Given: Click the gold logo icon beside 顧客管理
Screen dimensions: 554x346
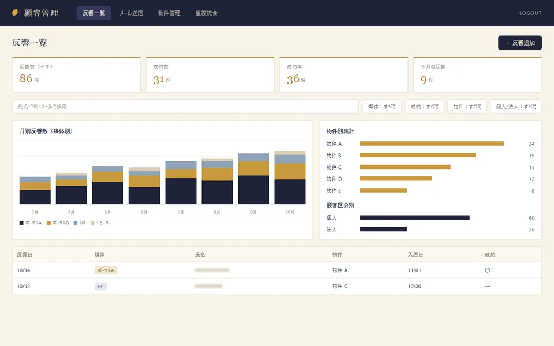Looking at the screenshot, I should pos(15,13).
